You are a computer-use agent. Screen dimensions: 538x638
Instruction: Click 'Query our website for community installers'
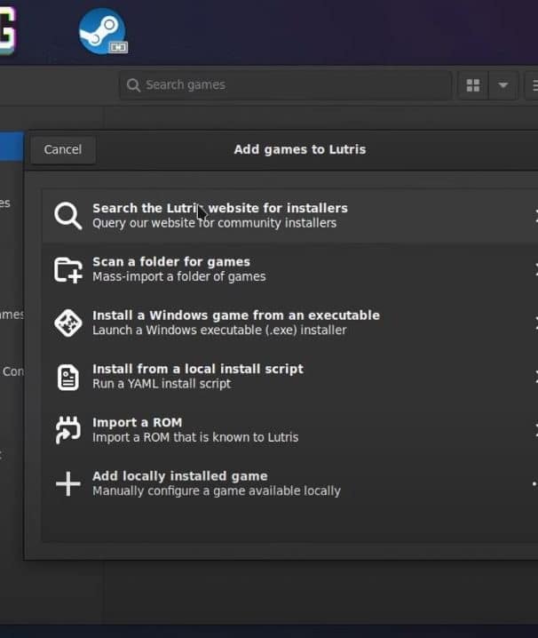pos(214,223)
